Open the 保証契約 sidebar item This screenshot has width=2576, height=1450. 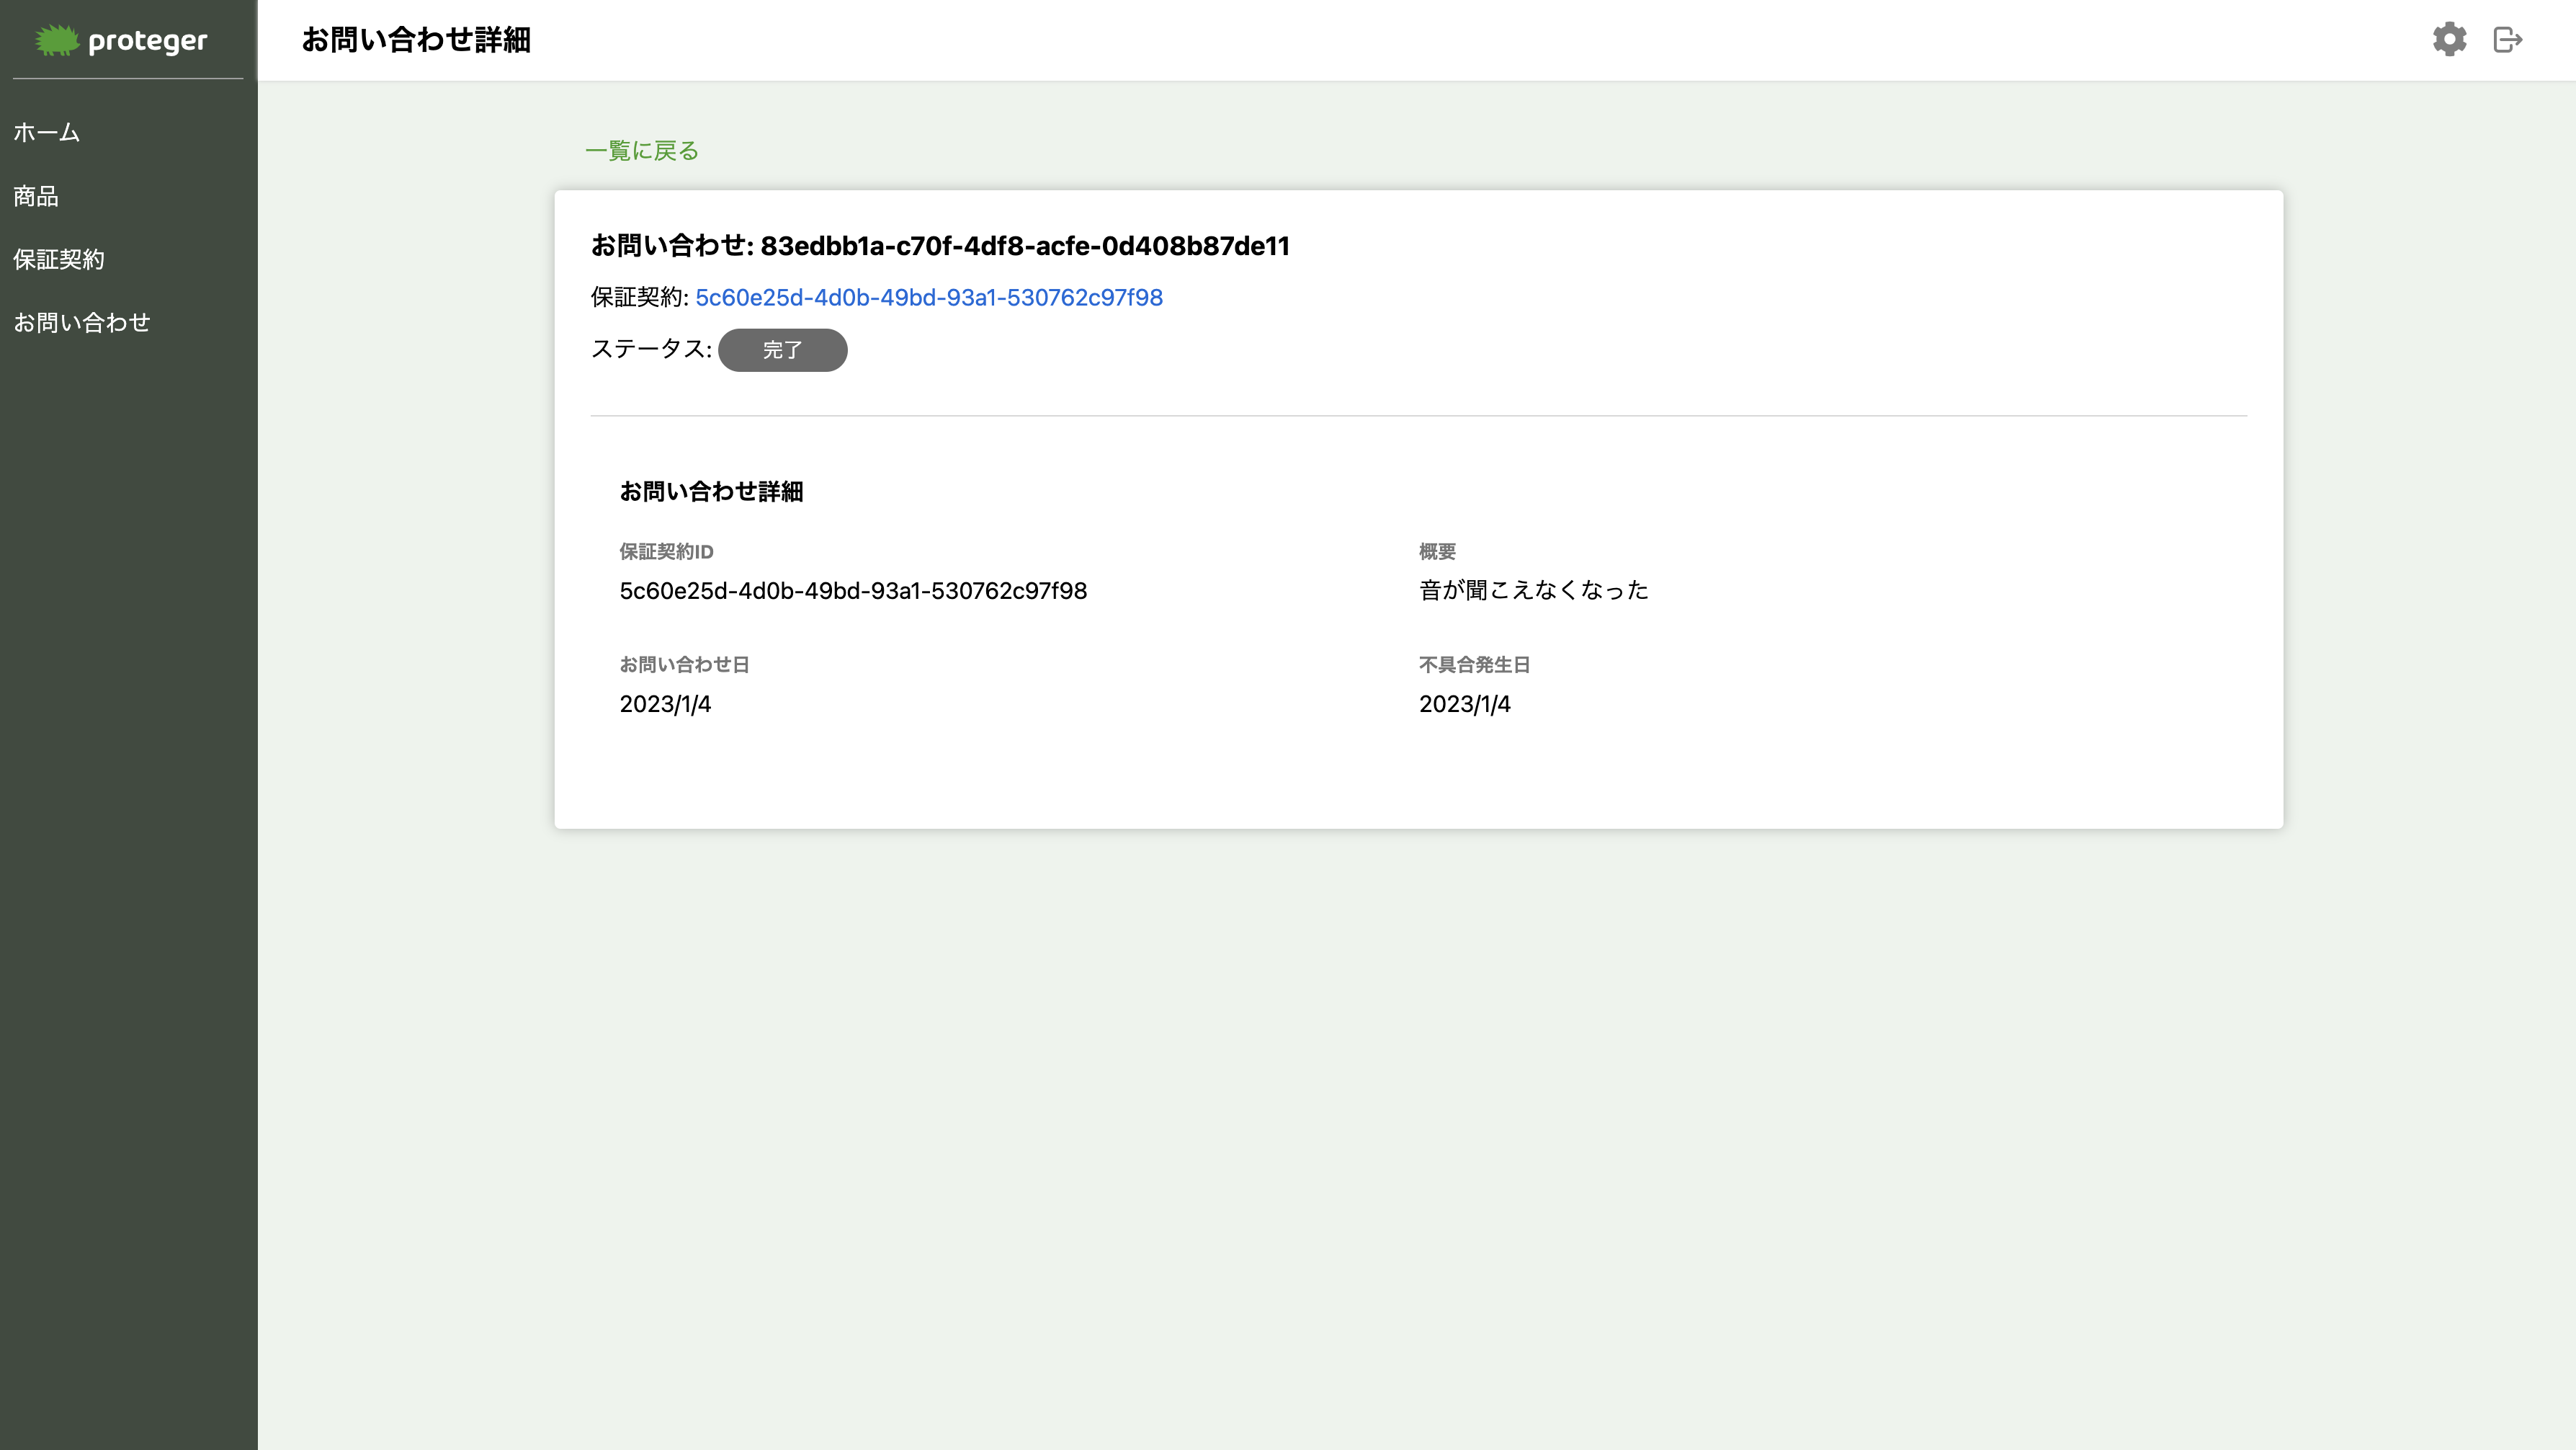click(58, 259)
